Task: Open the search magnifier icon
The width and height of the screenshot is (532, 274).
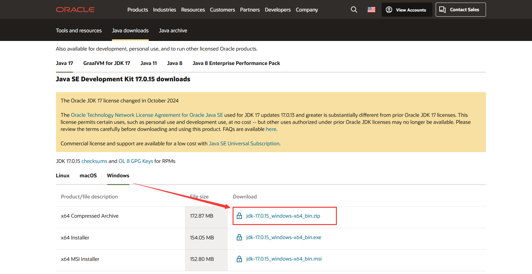Action: pos(354,10)
